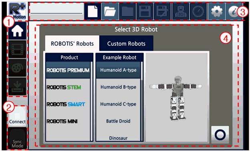
Task: Open the 3D robot selection icon
Action: point(181,12)
